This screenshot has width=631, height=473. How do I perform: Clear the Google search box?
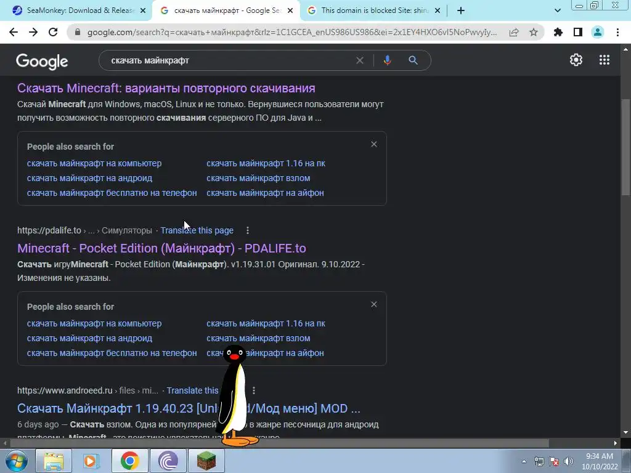(x=360, y=60)
